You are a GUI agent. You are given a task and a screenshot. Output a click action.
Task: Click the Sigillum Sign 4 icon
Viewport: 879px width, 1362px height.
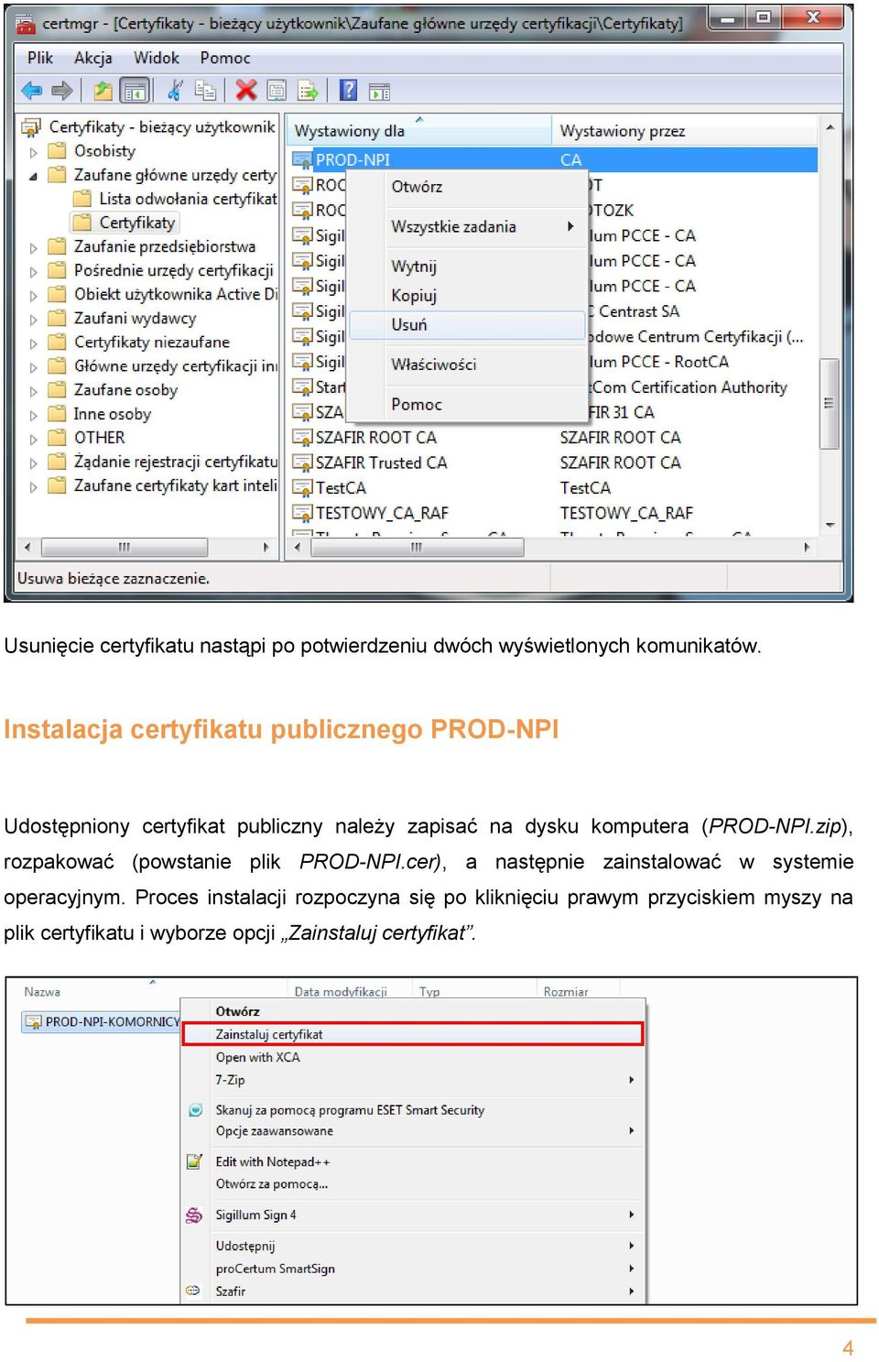tap(194, 1215)
